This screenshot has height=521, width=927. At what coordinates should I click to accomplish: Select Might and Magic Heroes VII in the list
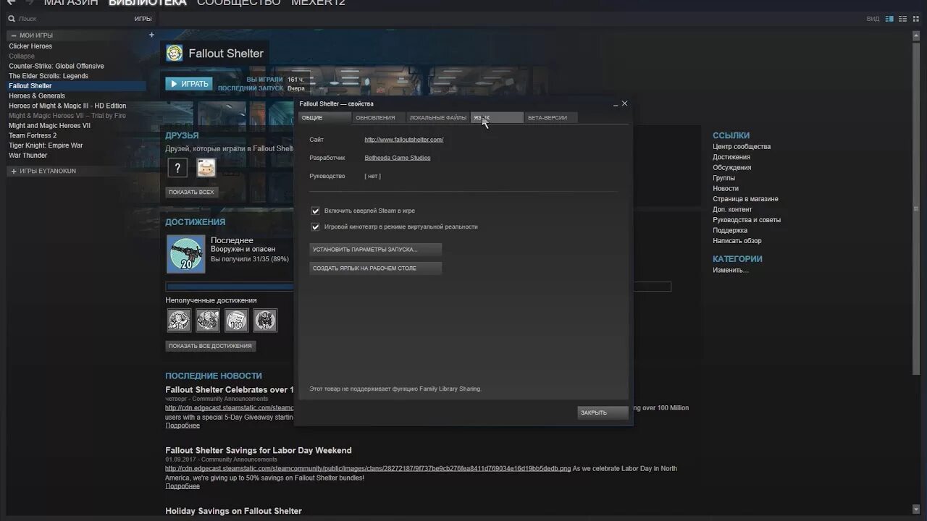click(x=49, y=126)
